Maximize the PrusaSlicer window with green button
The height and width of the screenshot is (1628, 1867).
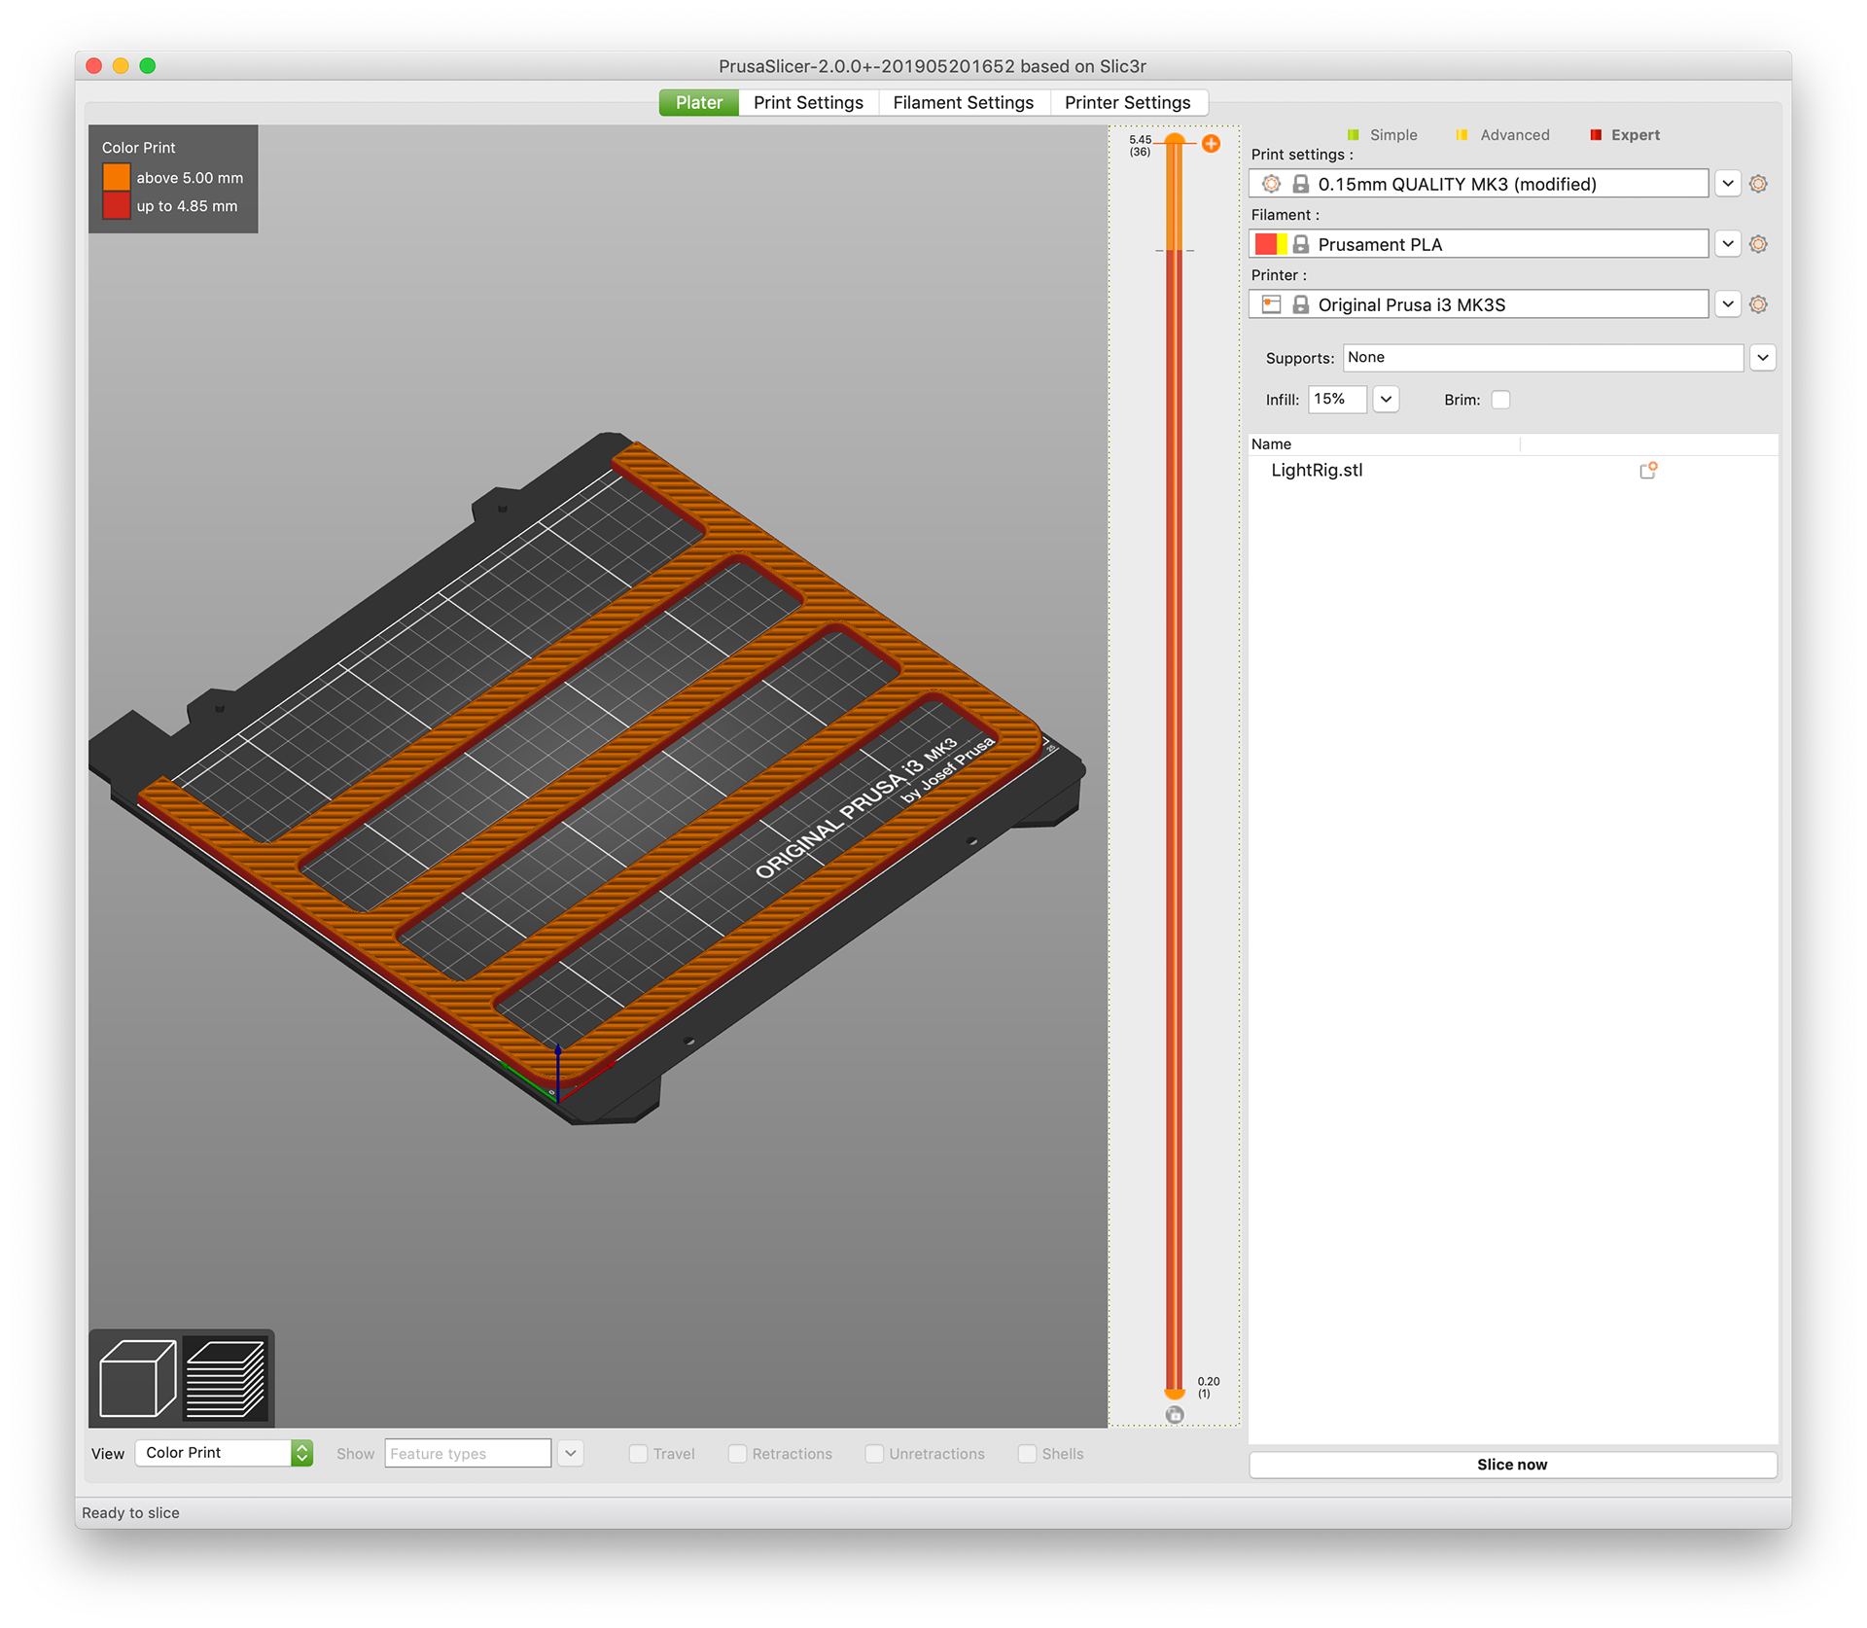pos(148,66)
